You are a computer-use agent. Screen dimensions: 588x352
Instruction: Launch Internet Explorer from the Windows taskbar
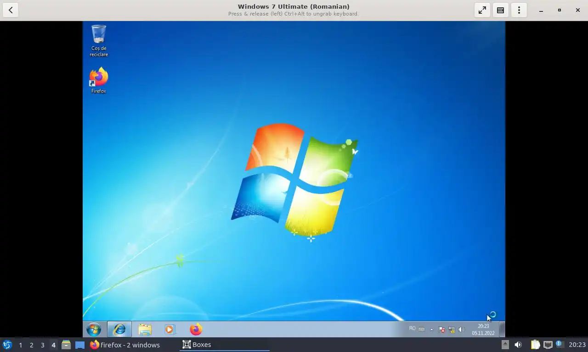tap(119, 329)
